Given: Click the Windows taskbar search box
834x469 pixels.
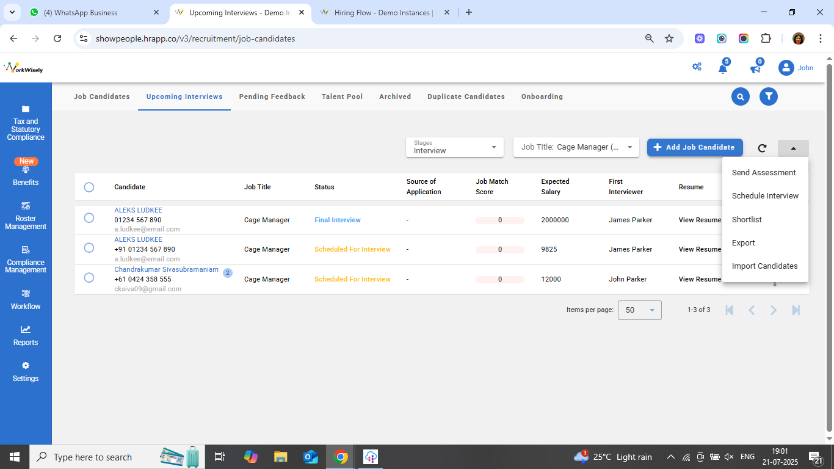Looking at the screenshot, I should click(93, 457).
